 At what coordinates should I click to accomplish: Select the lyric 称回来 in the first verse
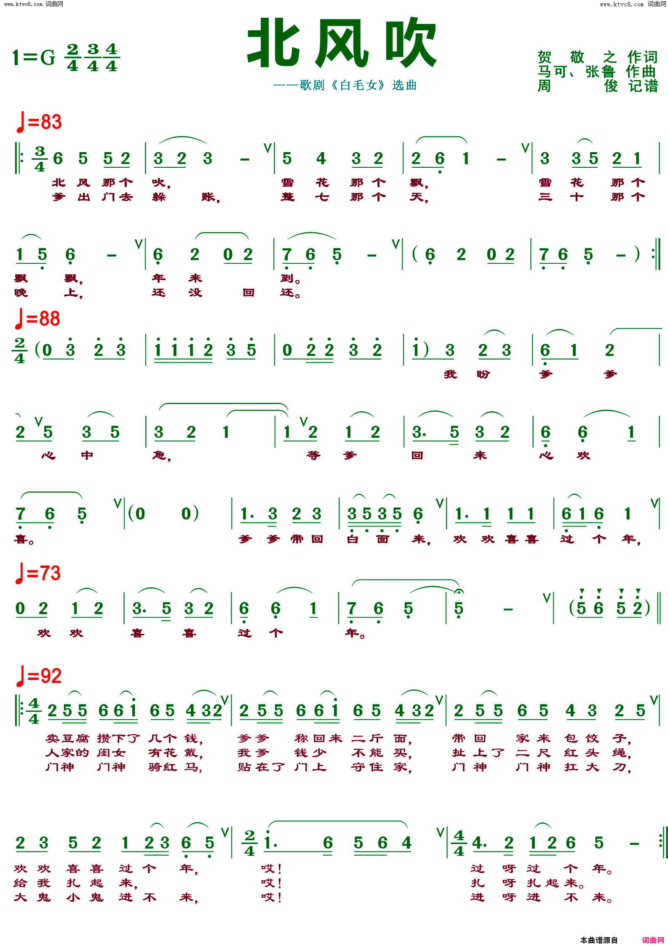(318, 738)
